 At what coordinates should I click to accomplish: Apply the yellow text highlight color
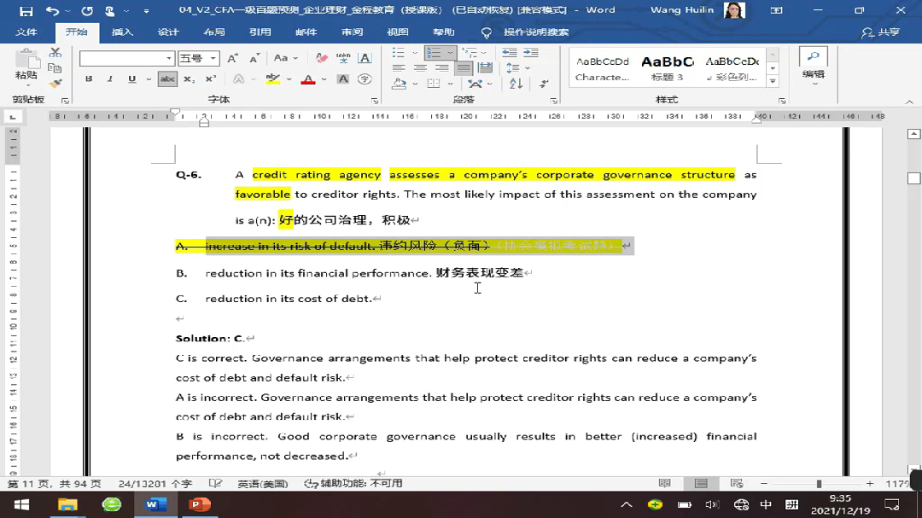(x=273, y=79)
